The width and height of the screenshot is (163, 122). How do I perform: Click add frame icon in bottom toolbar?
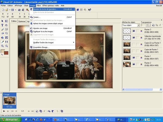pyautogui.click(x=37, y=111)
